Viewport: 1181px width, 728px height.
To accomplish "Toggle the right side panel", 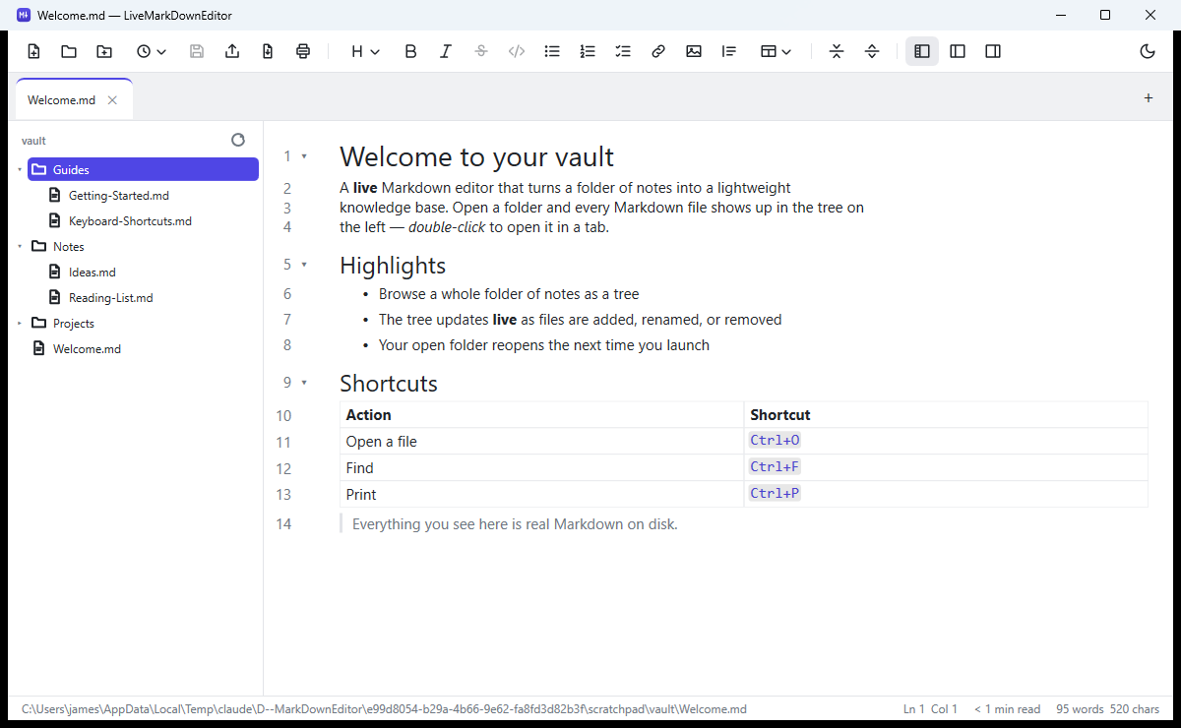I will [993, 52].
